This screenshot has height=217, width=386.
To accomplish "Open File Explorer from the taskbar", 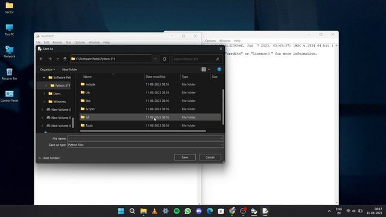I will [x=144, y=211].
